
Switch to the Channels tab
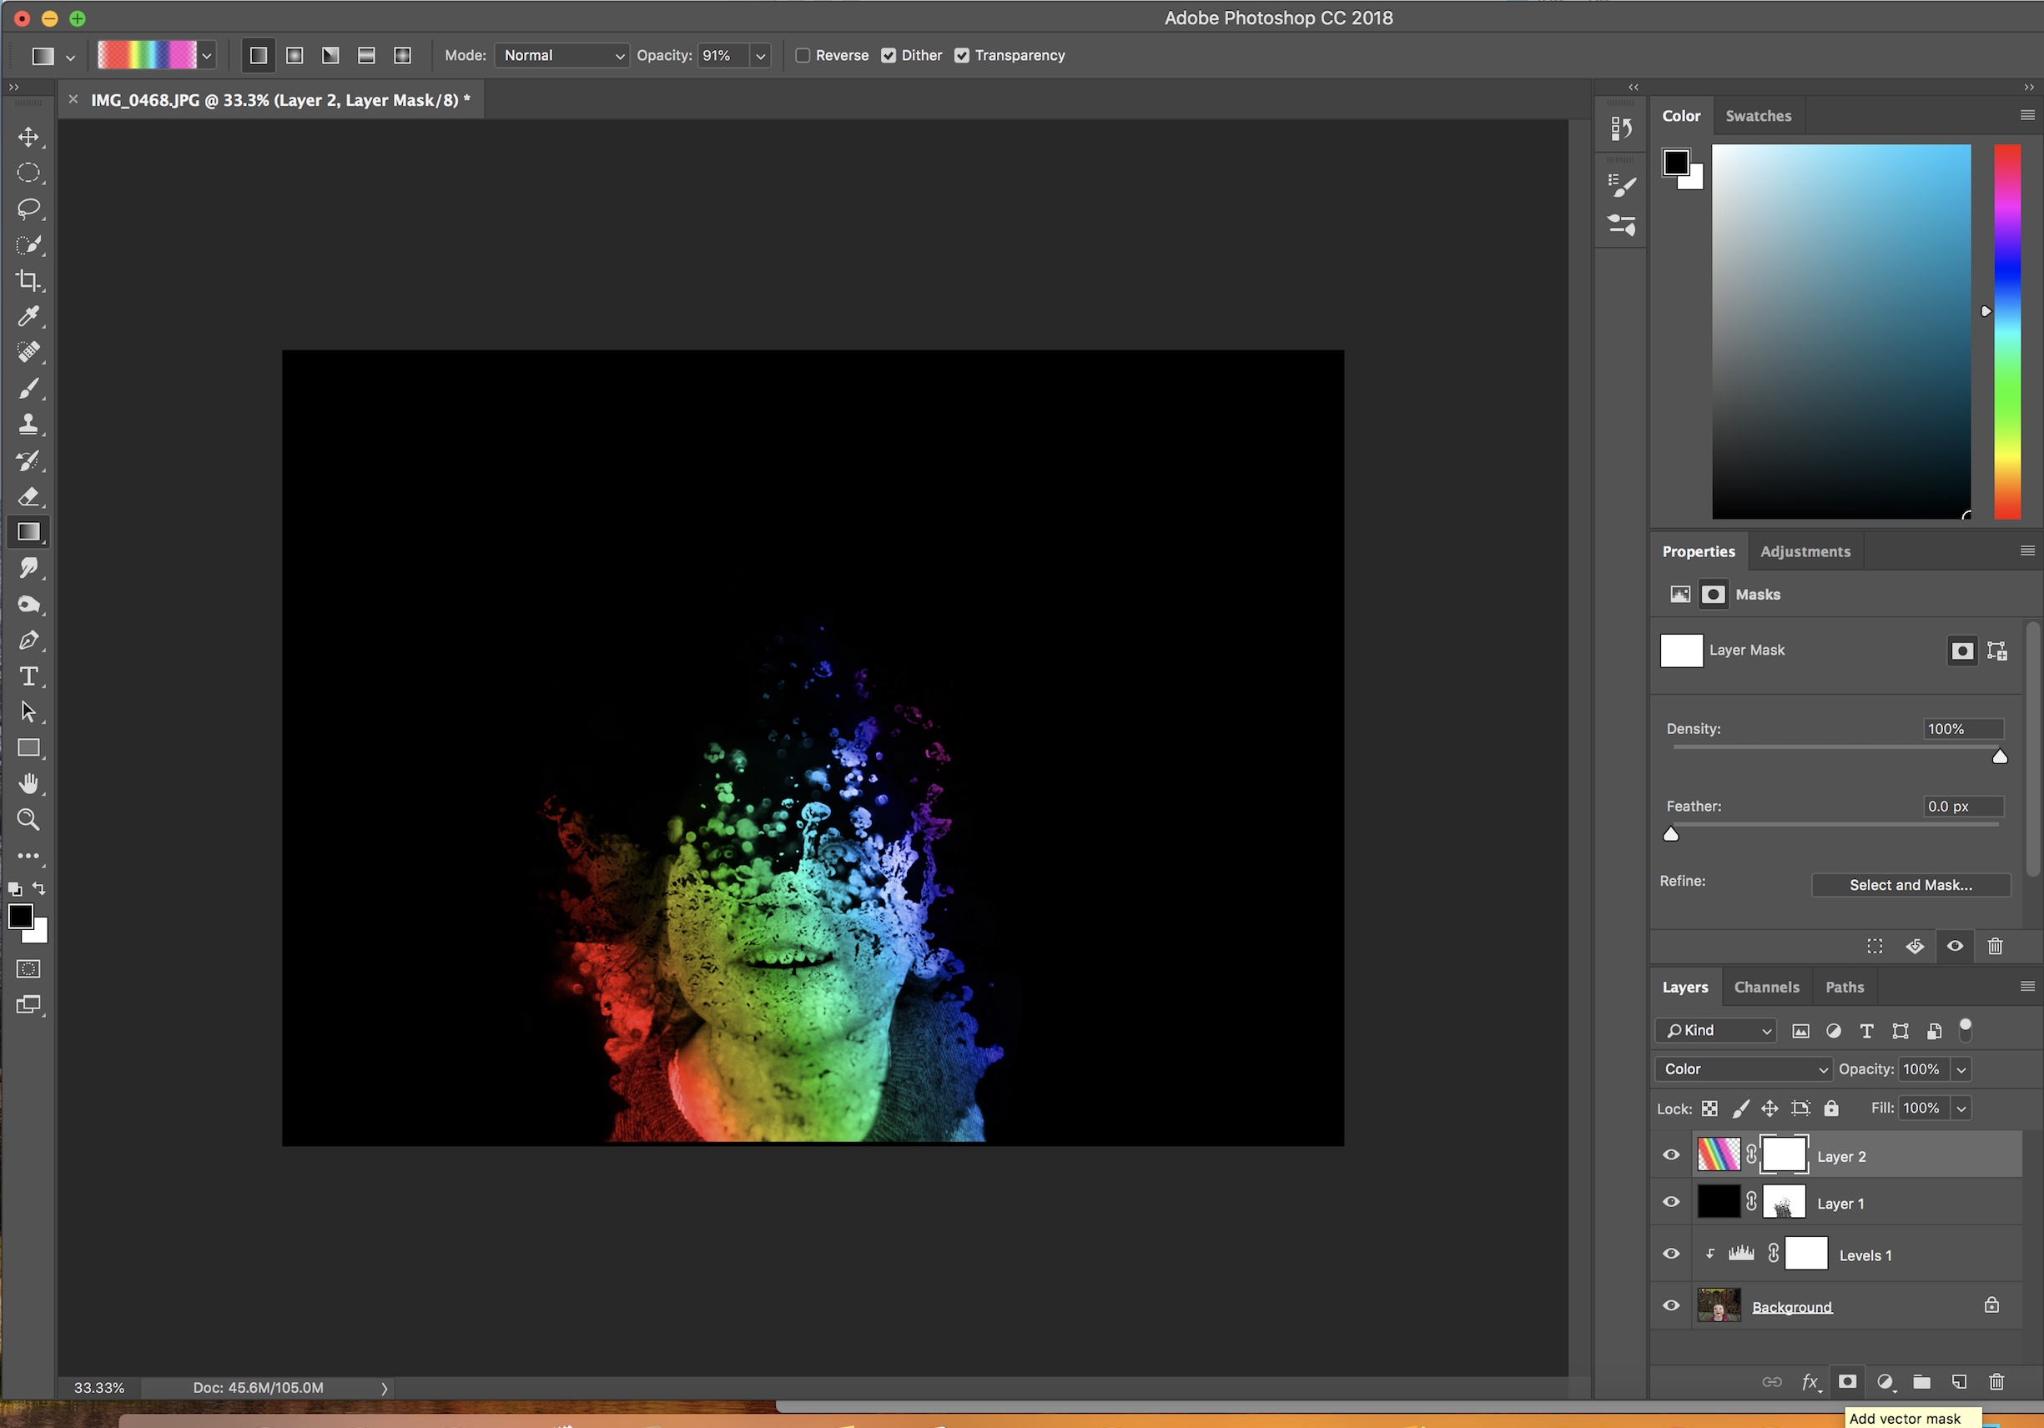coord(1766,987)
